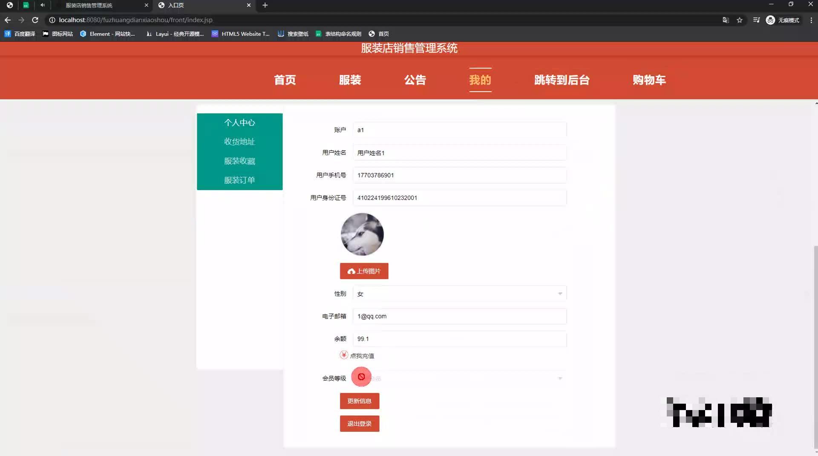Open the HTML5 Website bookmark
This screenshot has width=818, height=456.
click(x=241, y=34)
